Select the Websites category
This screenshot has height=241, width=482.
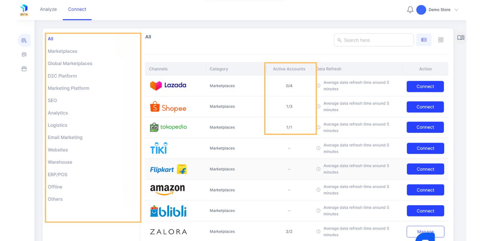(x=58, y=150)
